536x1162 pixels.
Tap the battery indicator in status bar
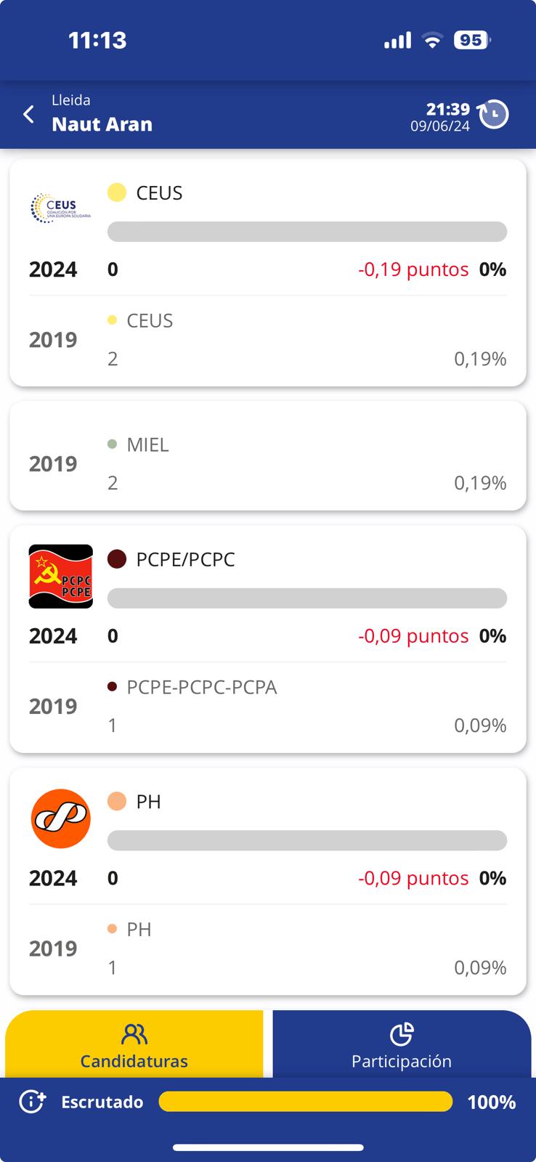click(x=471, y=40)
